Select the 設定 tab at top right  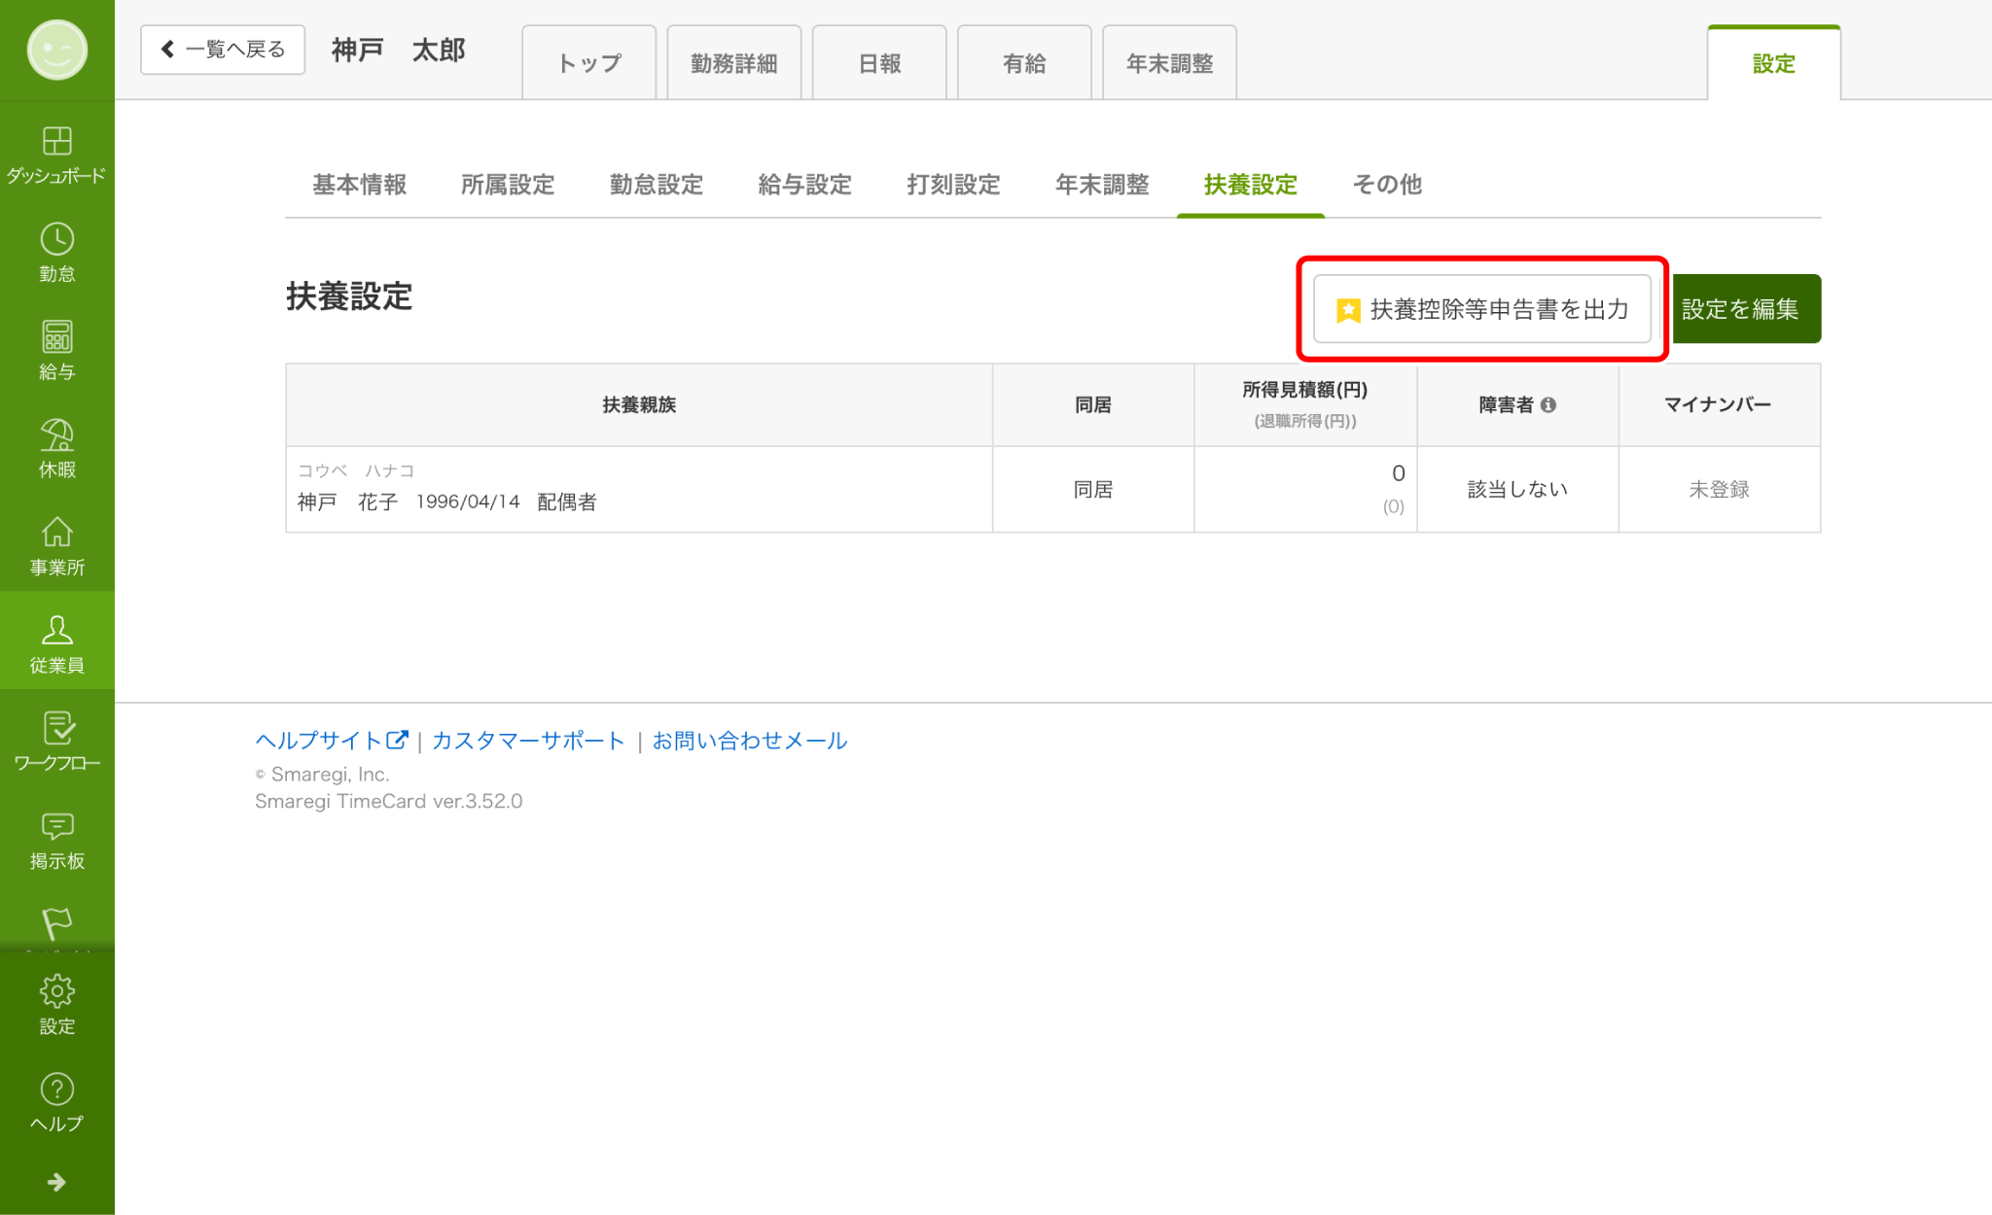click(x=1774, y=63)
